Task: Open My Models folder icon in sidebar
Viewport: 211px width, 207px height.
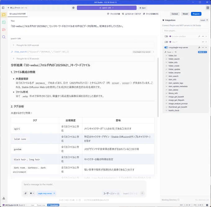Action: click(4, 30)
